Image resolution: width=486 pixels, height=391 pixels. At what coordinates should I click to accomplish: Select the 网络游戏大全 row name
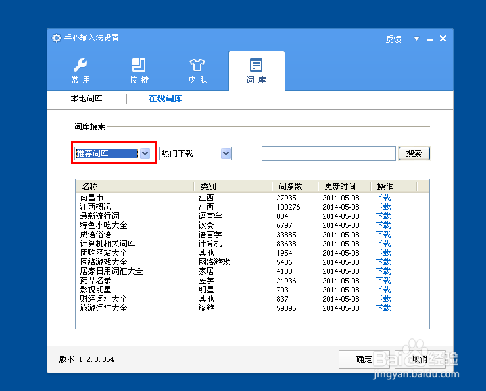103,262
